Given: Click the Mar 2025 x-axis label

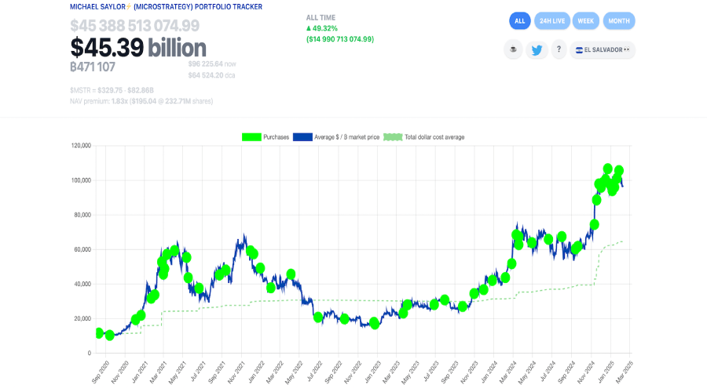Looking at the screenshot, I should [x=625, y=372].
